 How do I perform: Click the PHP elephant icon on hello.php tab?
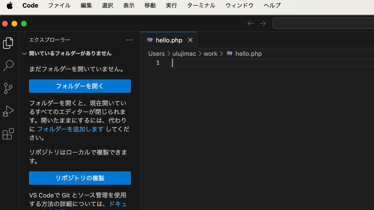[150, 40]
